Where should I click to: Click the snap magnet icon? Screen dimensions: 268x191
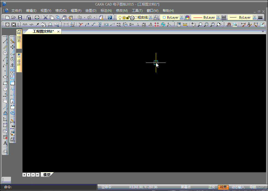pyautogui.click(x=229, y=25)
